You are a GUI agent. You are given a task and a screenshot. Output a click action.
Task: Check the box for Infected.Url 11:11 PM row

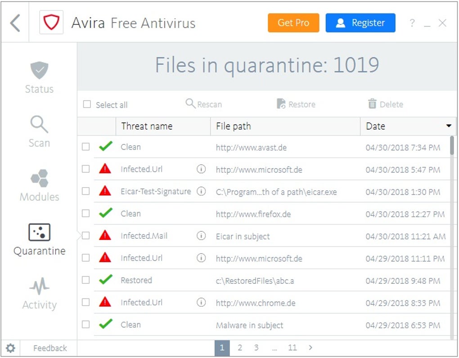coord(86,258)
